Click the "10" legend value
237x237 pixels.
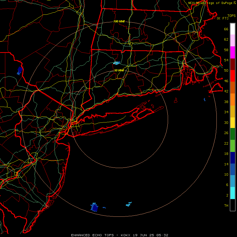pyautogui.click(x=226, y=175)
